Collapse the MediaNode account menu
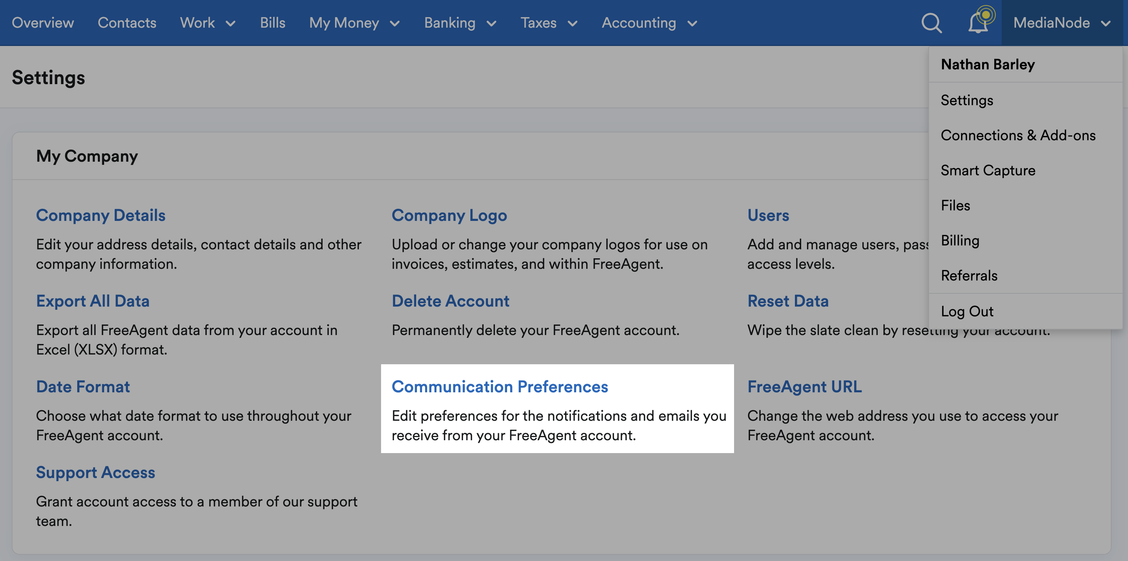The image size is (1128, 561). point(1062,23)
